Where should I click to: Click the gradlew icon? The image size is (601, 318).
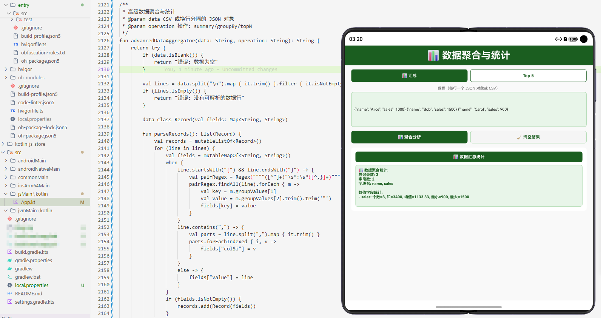tap(10, 269)
